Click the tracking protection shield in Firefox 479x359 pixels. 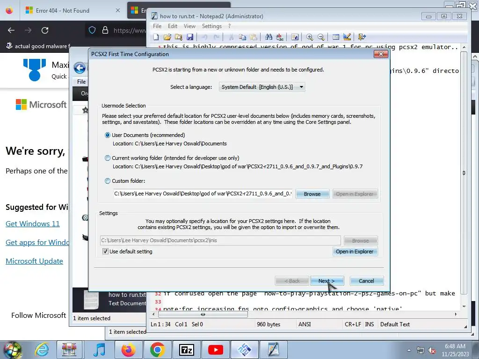(92, 30)
